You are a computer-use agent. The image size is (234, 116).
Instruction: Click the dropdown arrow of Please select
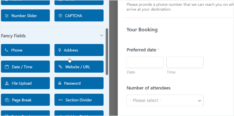pyautogui.click(x=199, y=101)
